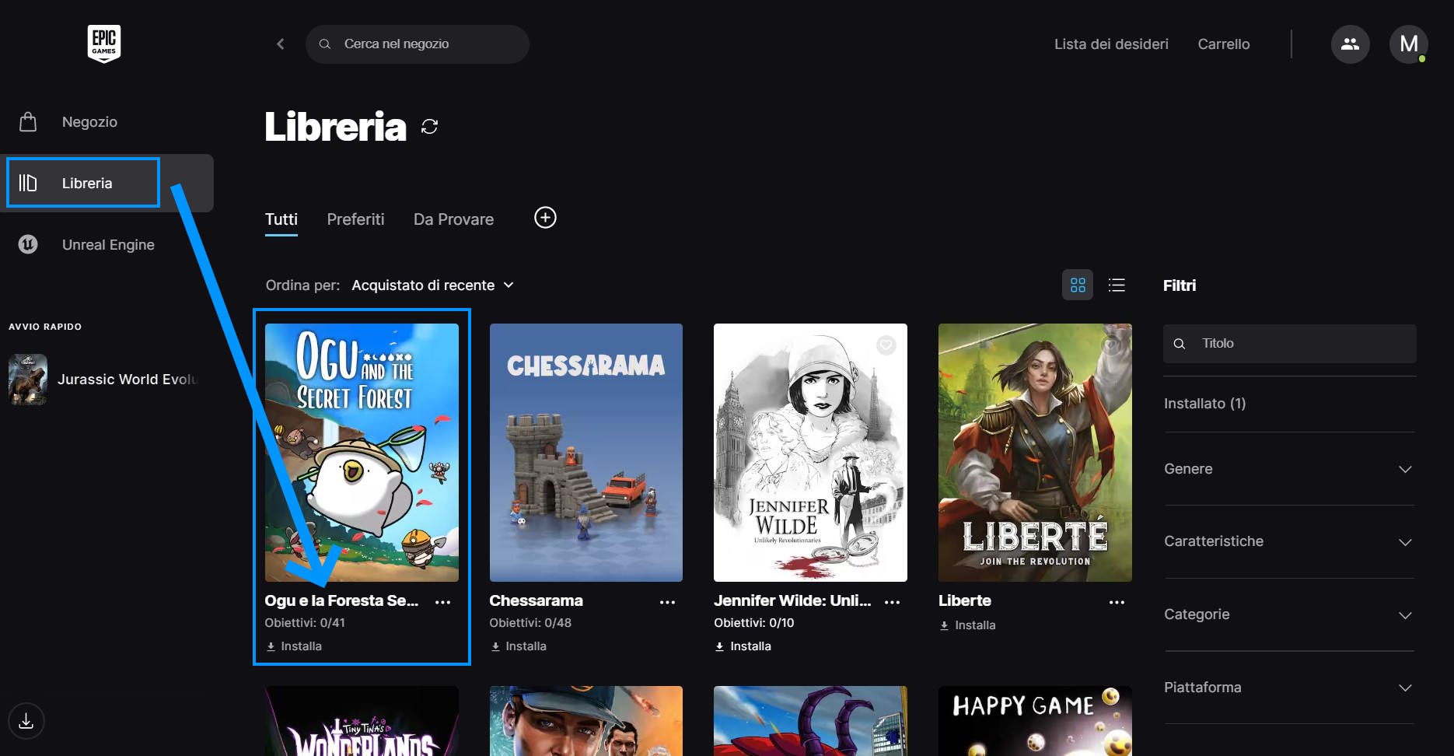Open Lista dei desideri

(1111, 44)
